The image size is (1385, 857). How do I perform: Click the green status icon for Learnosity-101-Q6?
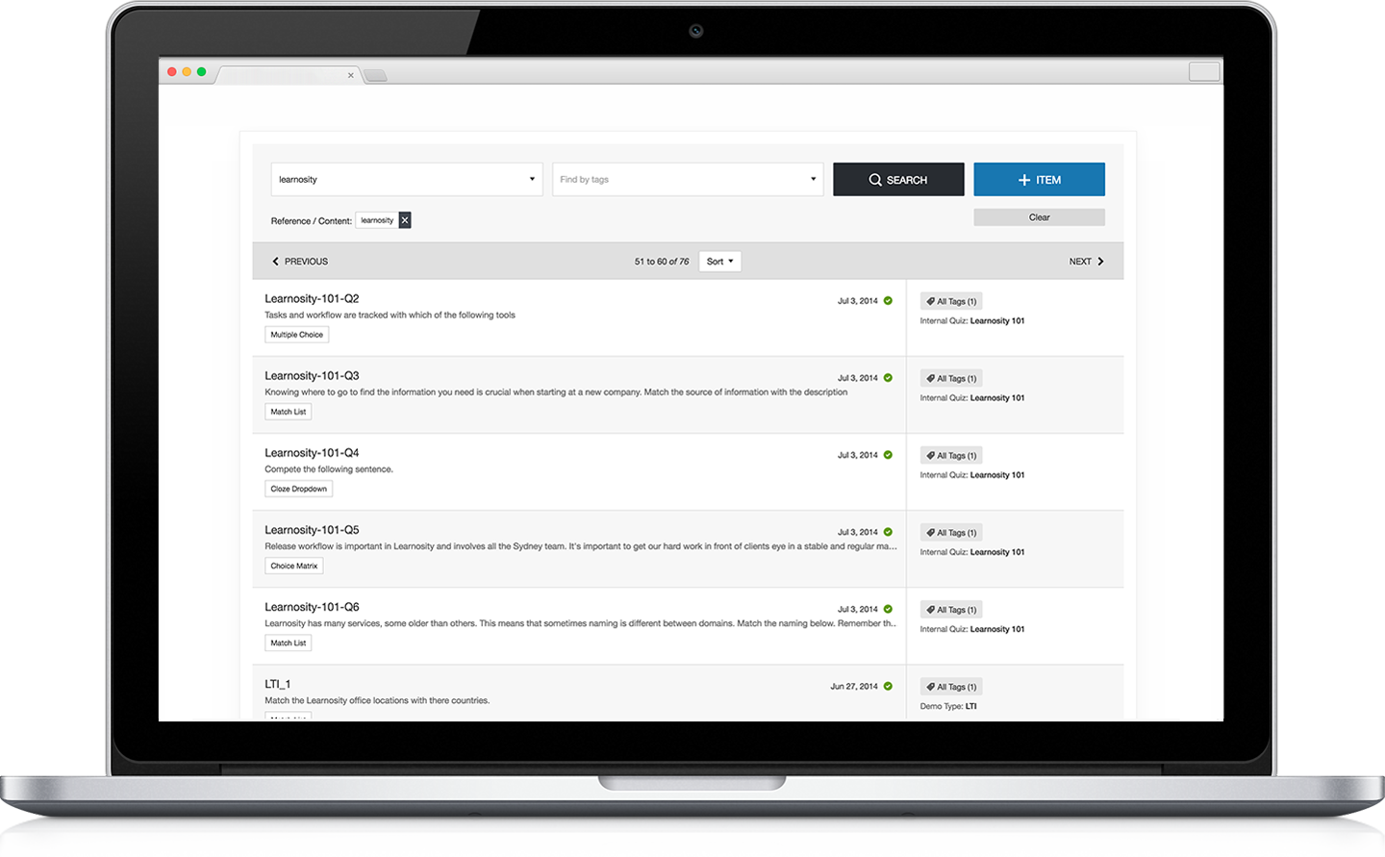(888, 609)
